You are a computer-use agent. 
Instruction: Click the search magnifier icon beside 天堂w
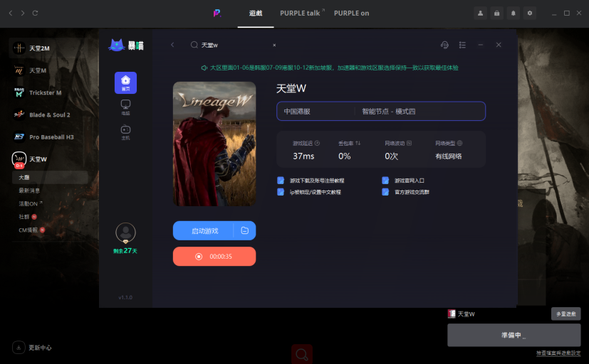[x=194, y=45]
